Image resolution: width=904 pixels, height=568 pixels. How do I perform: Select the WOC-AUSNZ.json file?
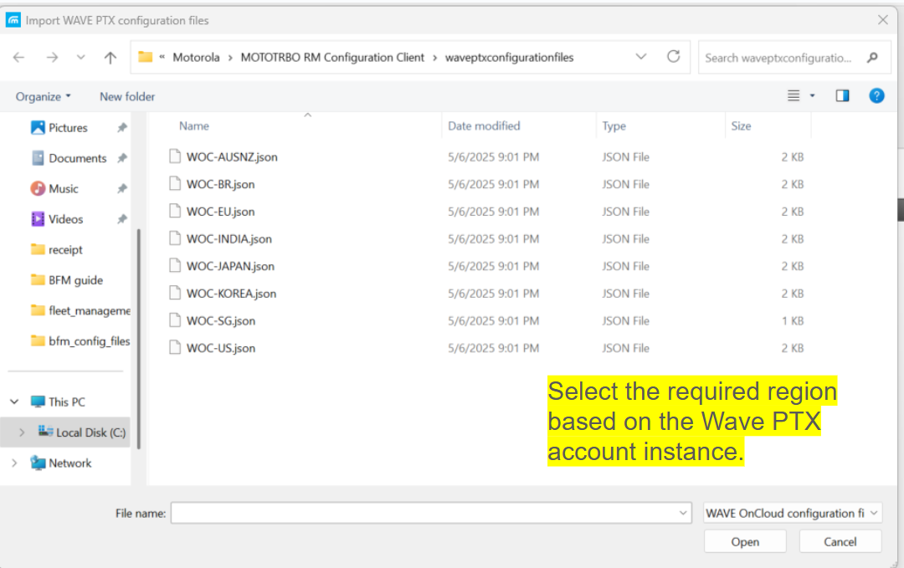click(x=232, y=156)
